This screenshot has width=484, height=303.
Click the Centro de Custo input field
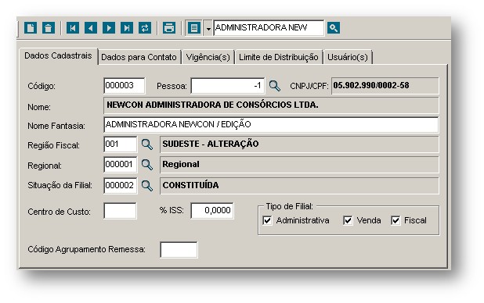(x=120, y=211)
